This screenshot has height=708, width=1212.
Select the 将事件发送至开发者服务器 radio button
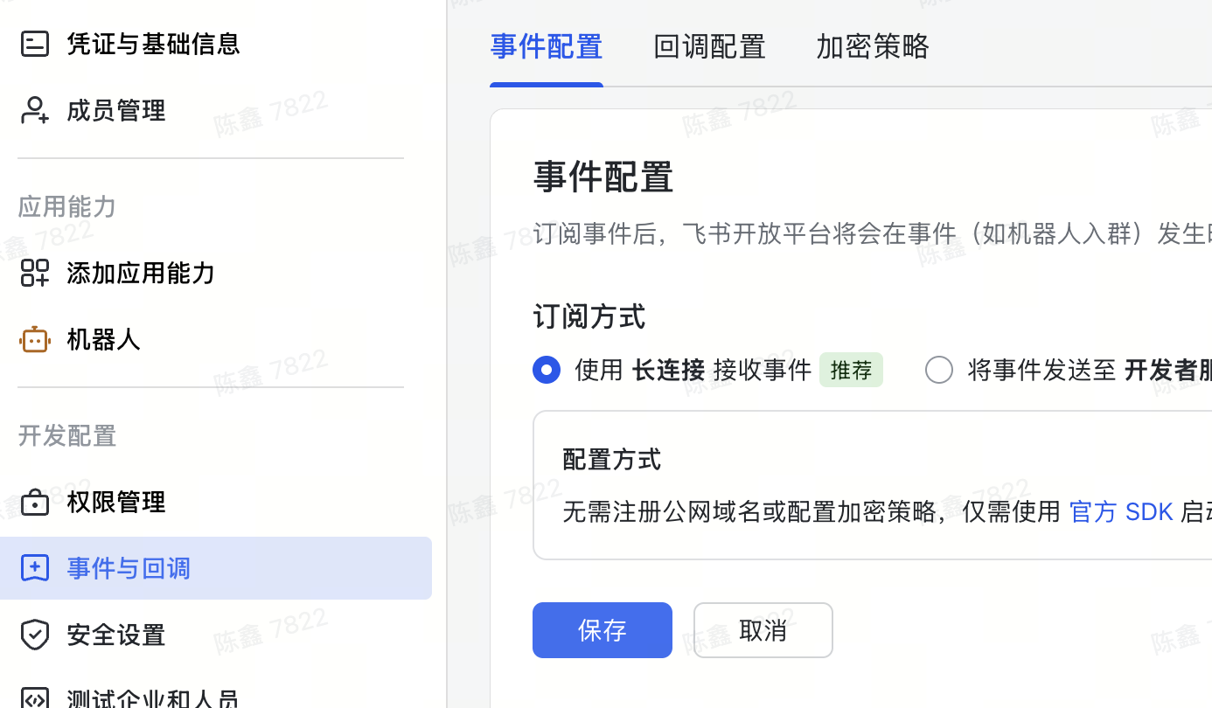click(939, 370)
